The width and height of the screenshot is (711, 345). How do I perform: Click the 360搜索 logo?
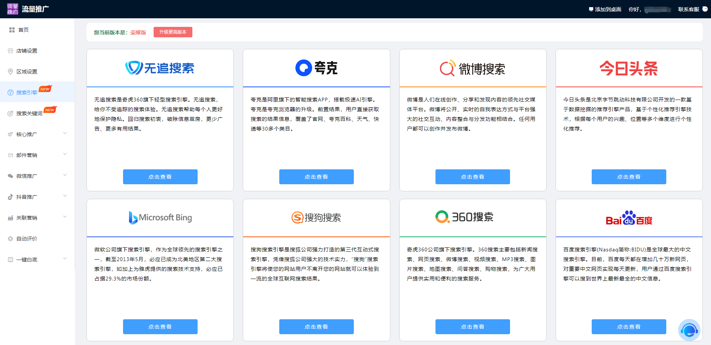tap(465, 217)
